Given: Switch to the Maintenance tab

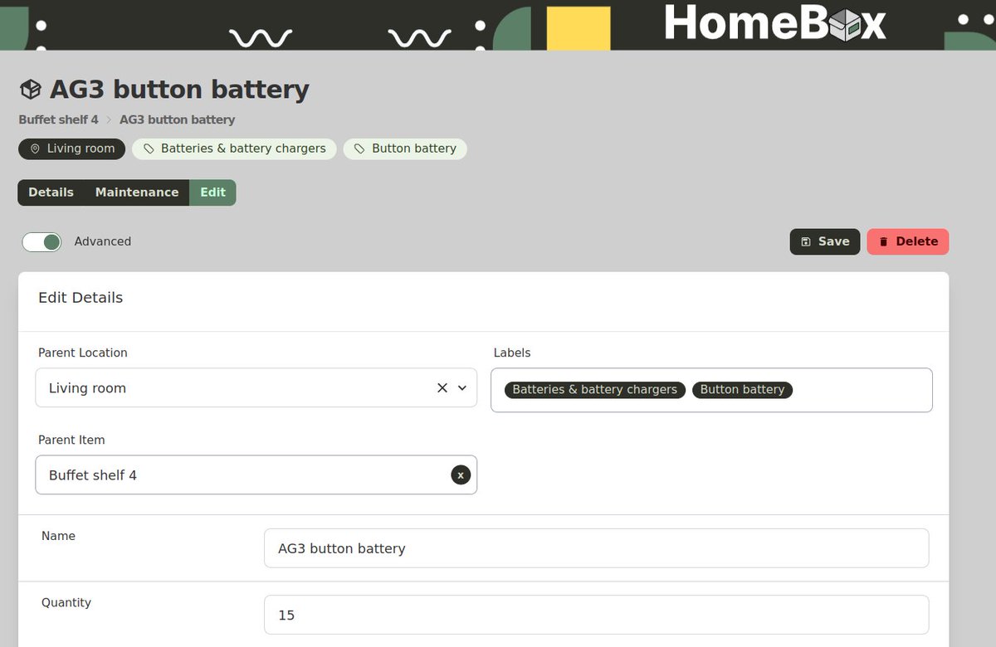Looking at the screenshot, I should pyautogui.click(x=137, y=192).
